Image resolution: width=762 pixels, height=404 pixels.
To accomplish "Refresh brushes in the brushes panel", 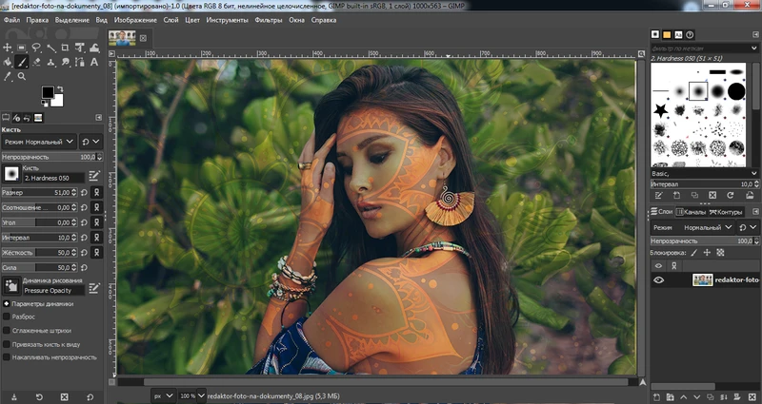I will tap(730, 195).
